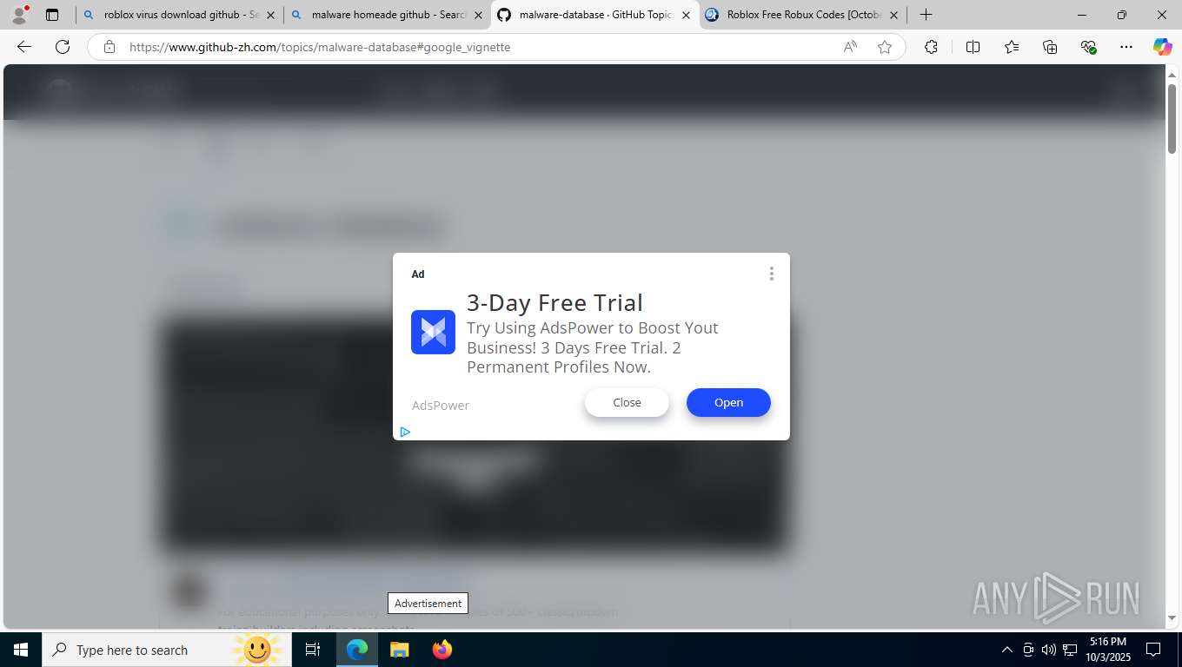1182x667 pixels.
Task: Launch Firefox from taskbar
Action: [442, 650]
